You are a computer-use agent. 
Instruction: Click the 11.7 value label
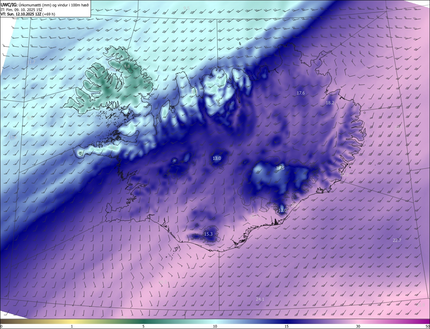coord(31,62)
